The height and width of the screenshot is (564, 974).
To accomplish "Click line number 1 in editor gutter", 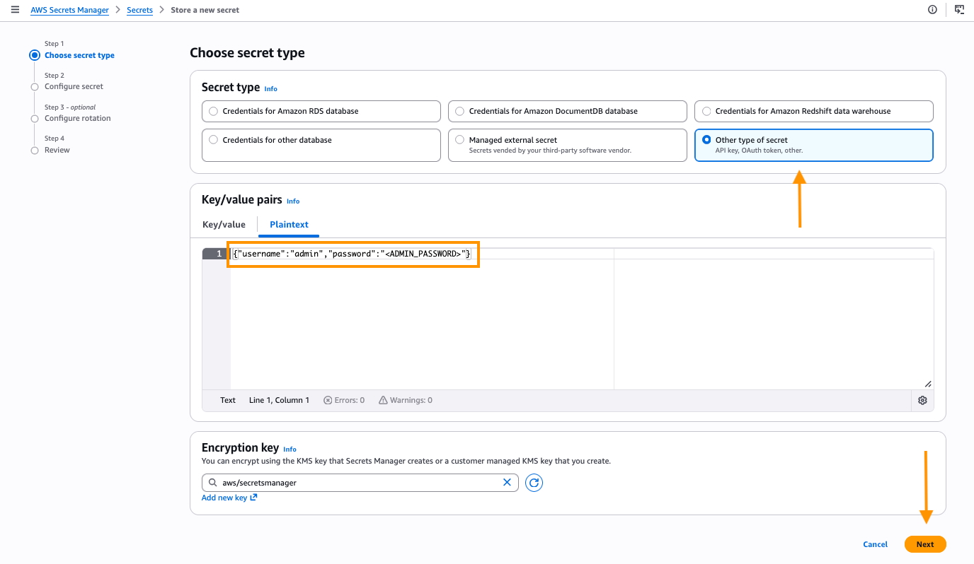I will pyautogui.click(x=217, y=254).
